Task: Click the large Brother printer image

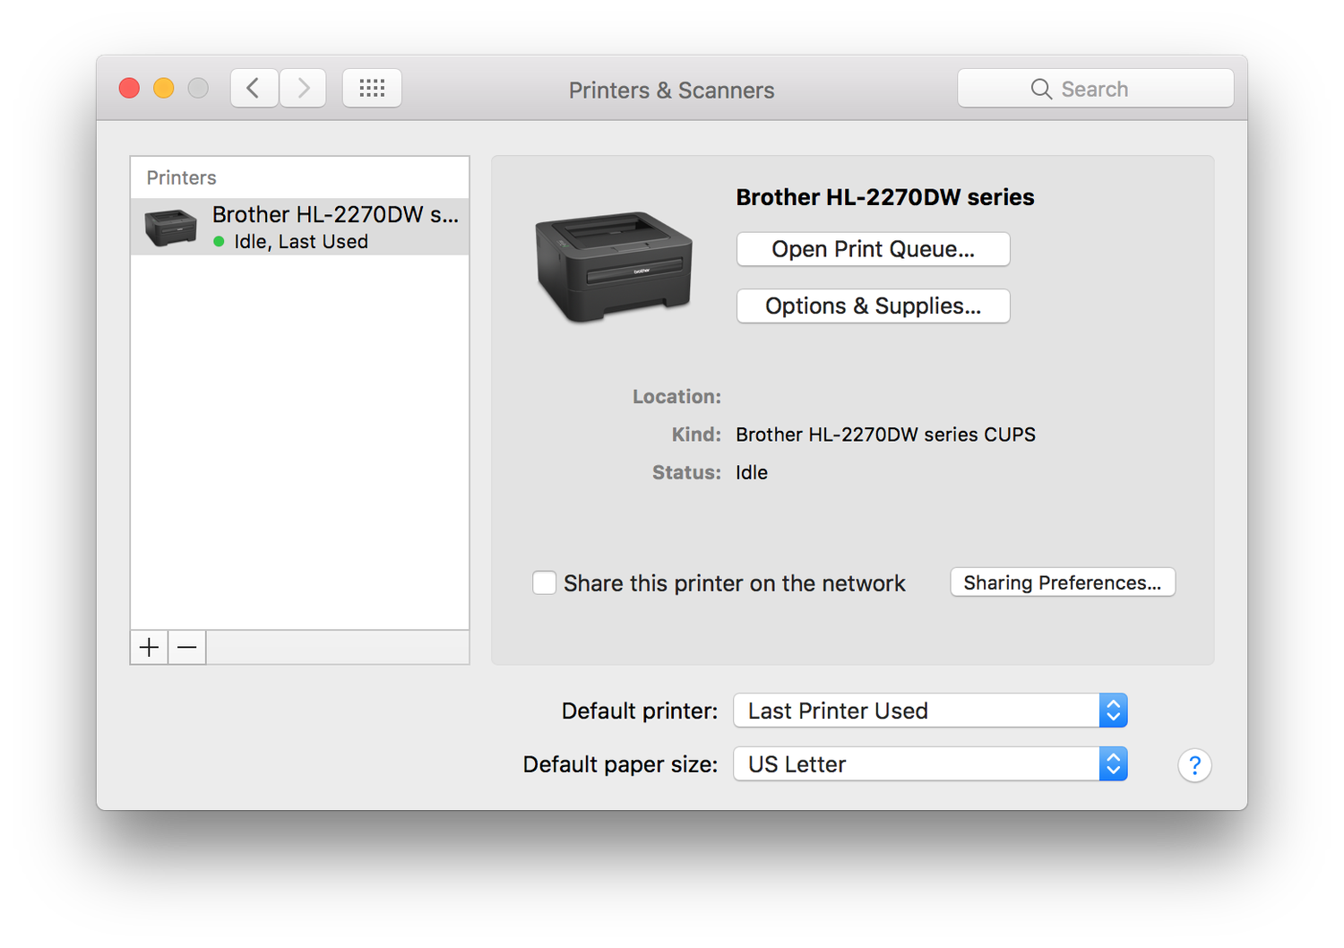Action: (614, 266)
